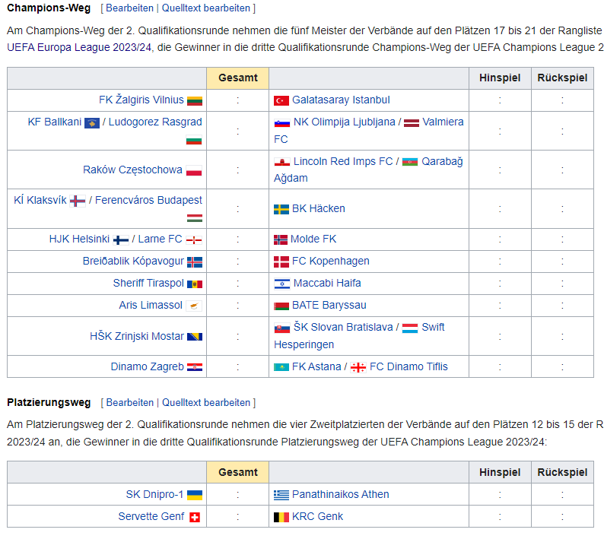Click the Turkish flag beside Galatasaray Istanbul

[281, 101]
